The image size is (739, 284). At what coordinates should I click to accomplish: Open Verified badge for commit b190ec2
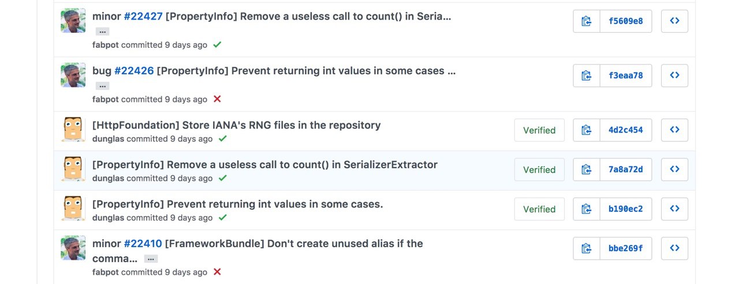(539, 209)
